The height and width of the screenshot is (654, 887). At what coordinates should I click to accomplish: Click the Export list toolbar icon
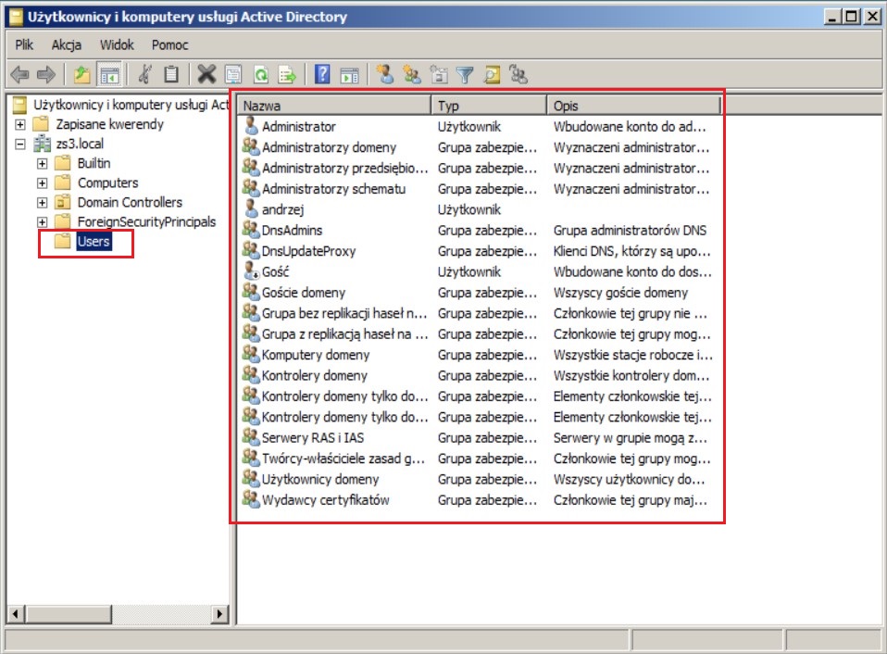point(288,74)
